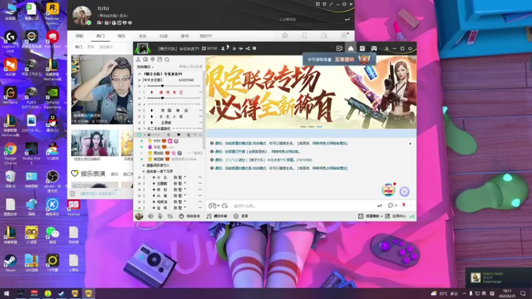
Task: Click the member count person icon in channel title
Action: click(223, 49)
